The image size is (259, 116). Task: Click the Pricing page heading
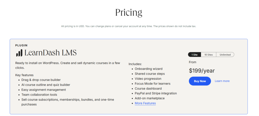pyautogui.click(x=129, y=13)
